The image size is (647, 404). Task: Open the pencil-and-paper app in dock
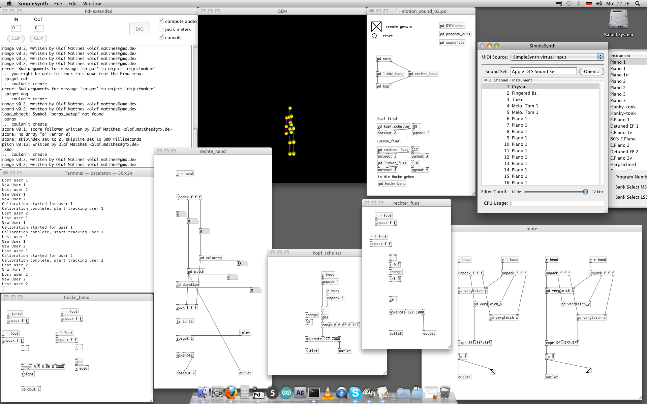tap(383, 393)
